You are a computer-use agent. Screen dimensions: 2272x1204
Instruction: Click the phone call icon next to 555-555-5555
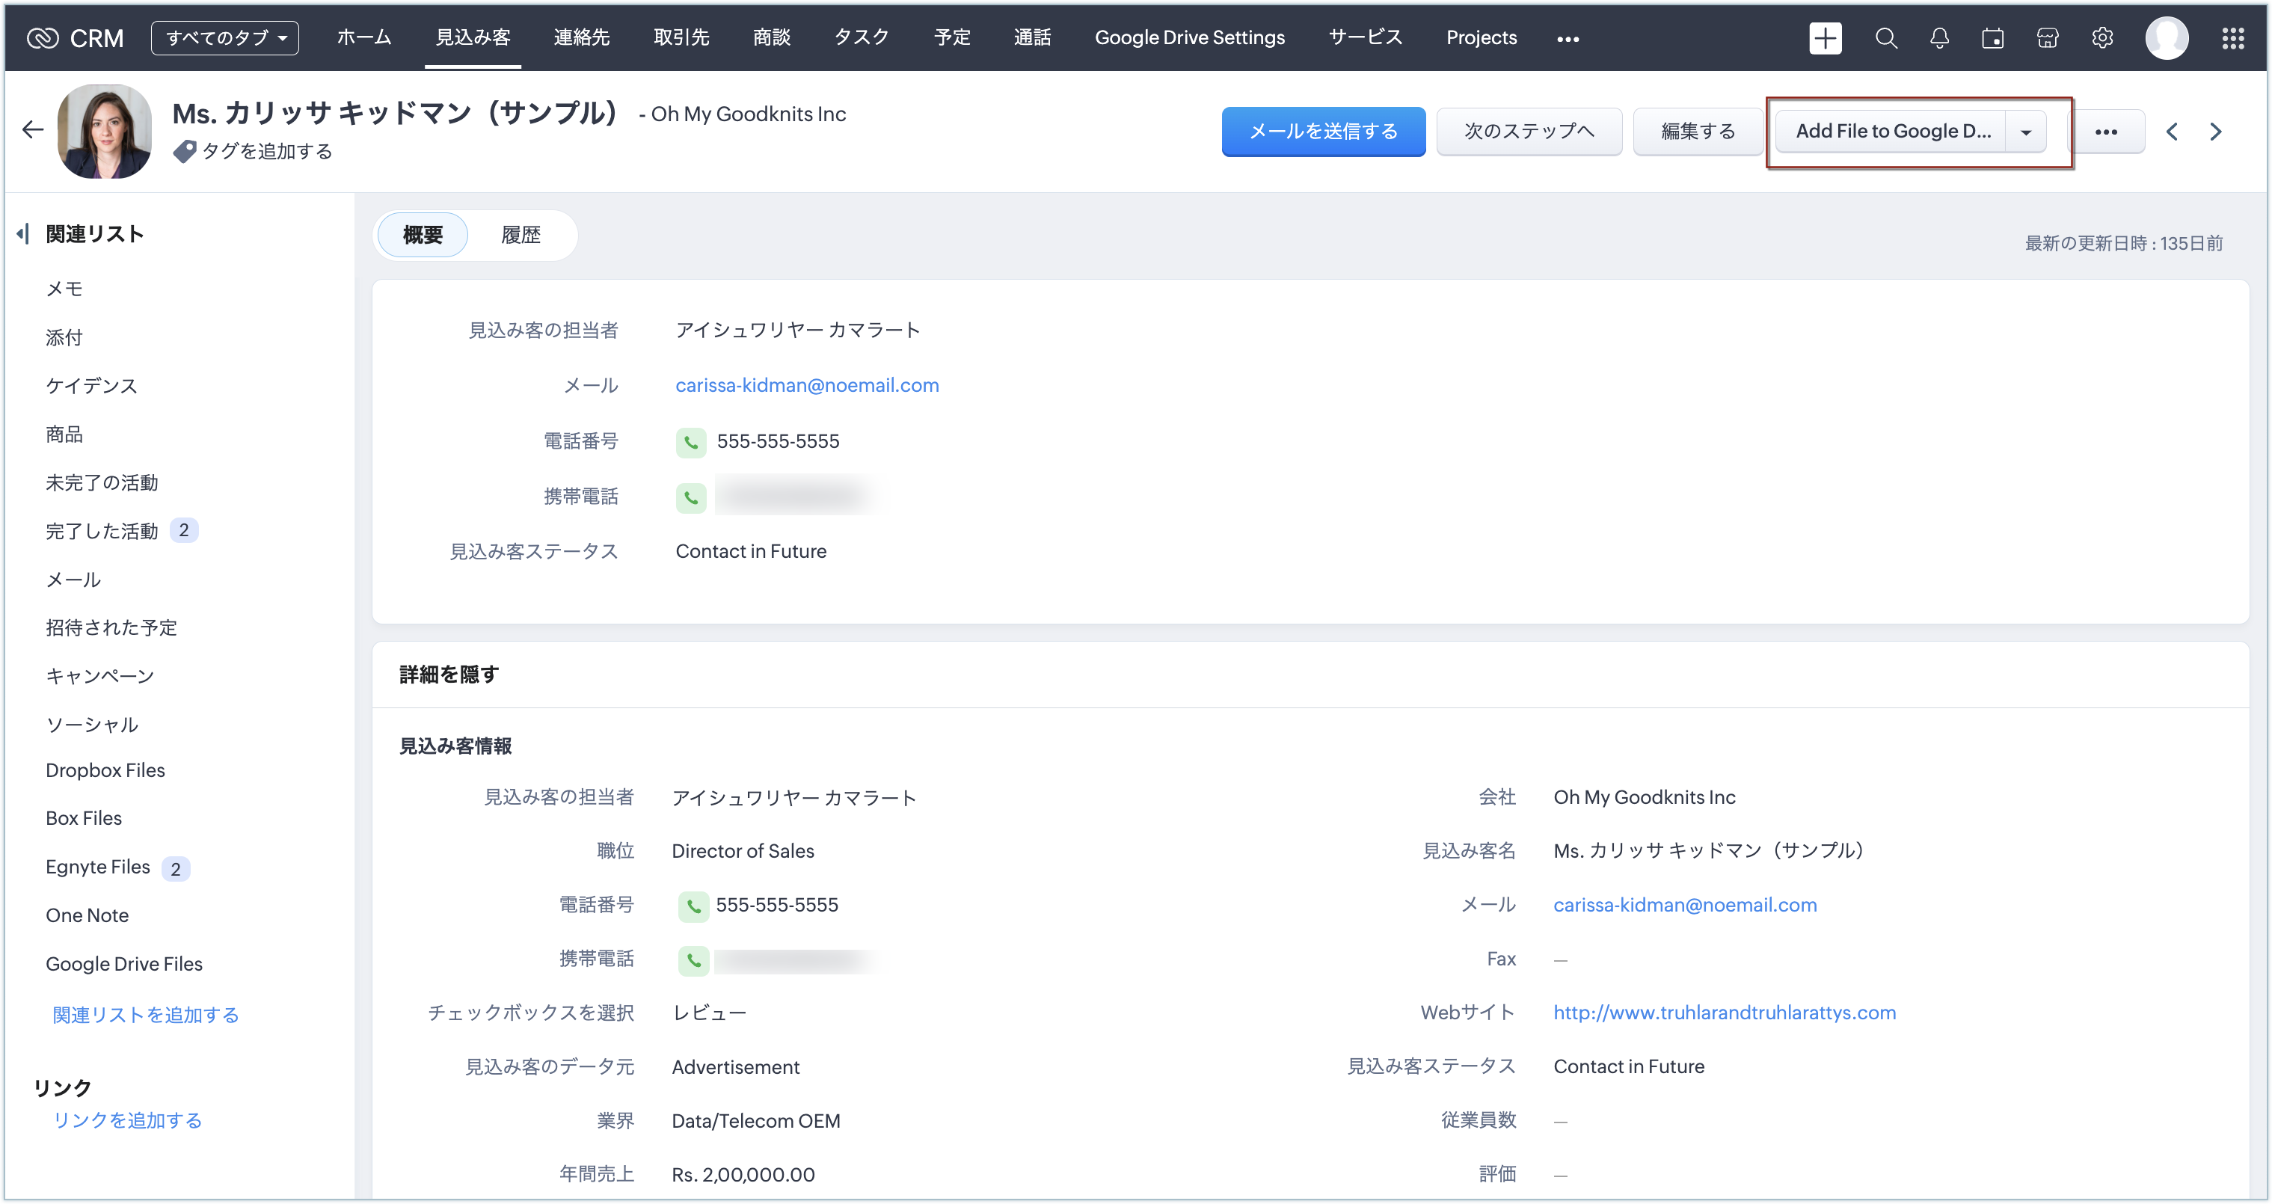click(690, 442)
